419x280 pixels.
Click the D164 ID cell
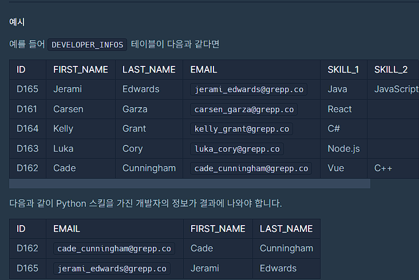27,129
